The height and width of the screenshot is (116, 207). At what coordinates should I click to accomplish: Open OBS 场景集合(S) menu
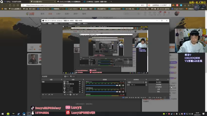(x=72, y=23)
